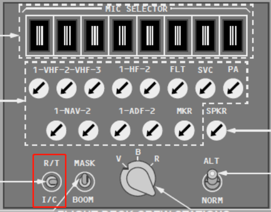Toggle the MASK – BOOM microphone switch

tap(84, 182)
